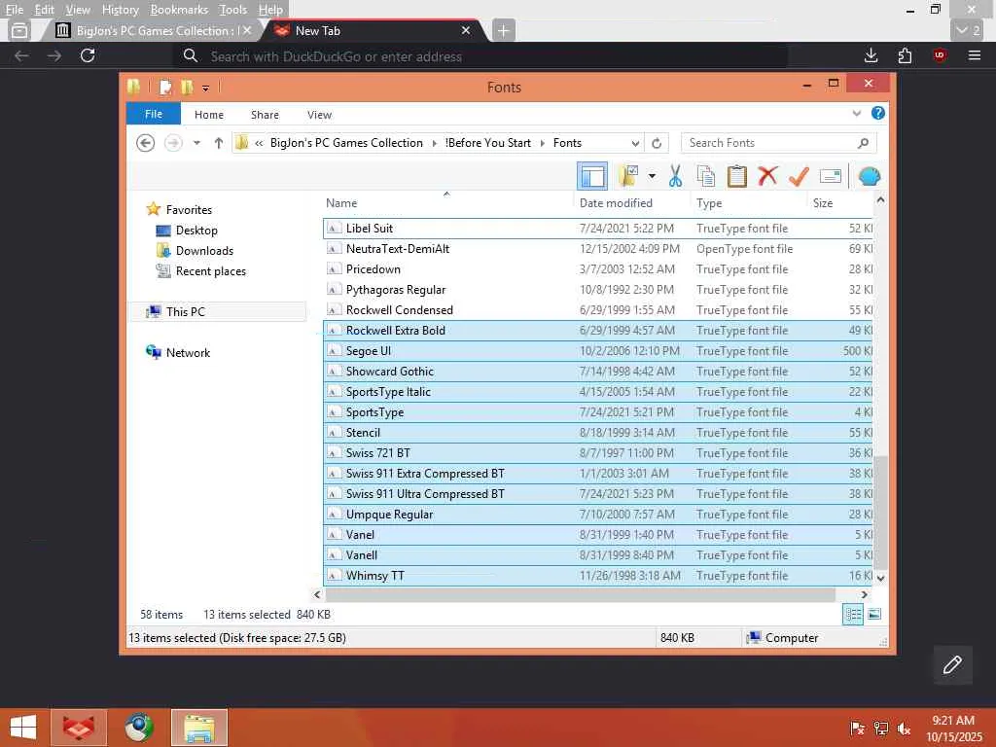The width and height of the screenshot is (996, 747).
Task: Click the BigJon's PC Games Collection breadcrumb
Action: tap(346, 143)
